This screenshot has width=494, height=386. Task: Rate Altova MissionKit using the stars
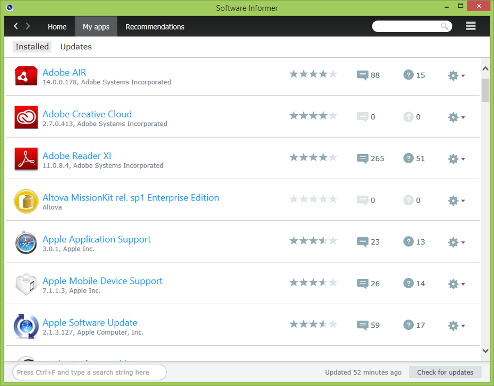tap(313, 199)
